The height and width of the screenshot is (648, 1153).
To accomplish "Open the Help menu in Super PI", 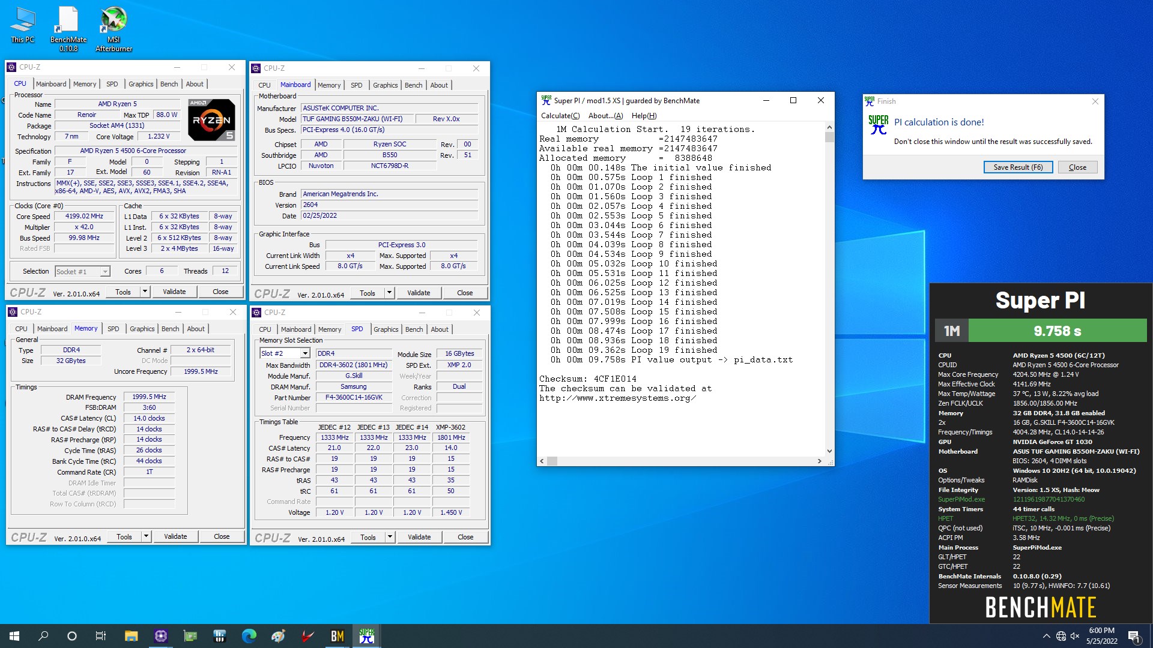I will [644, 116].
